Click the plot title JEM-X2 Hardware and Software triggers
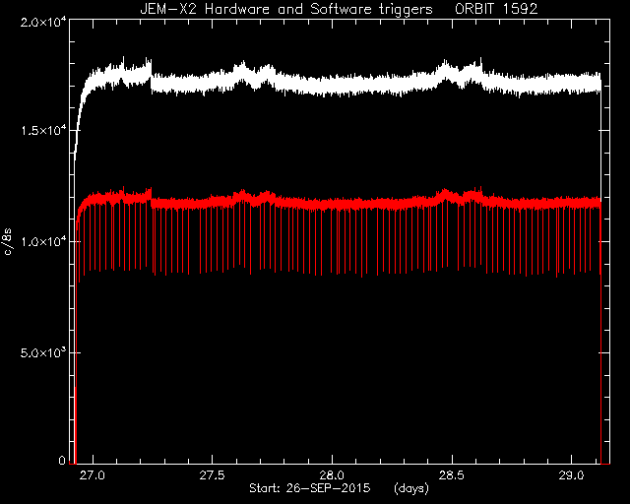This screenshot has height=504, width=630. 286,9
